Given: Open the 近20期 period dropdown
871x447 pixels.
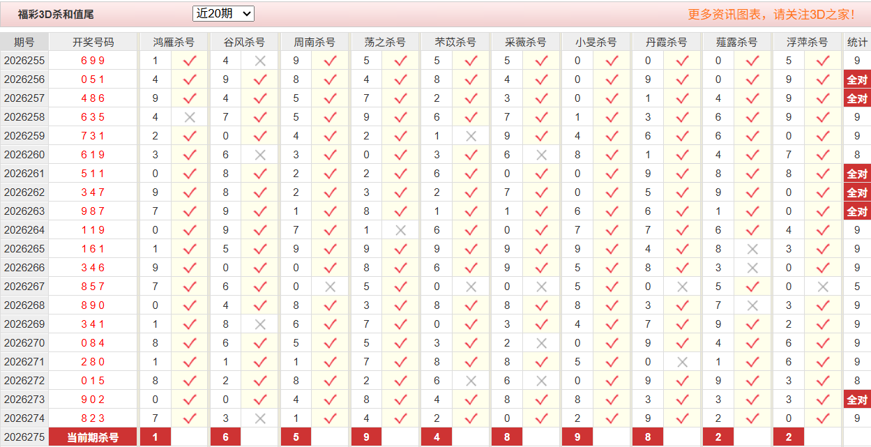Looking at the screenshot, I should click(x=223, y=13).
